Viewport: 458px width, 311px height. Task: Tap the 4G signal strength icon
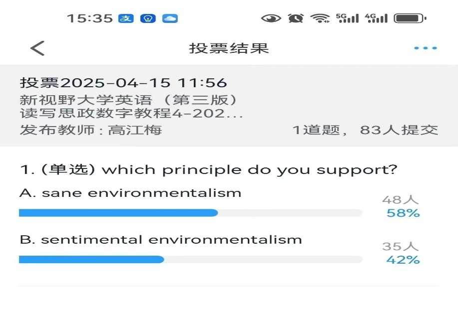376,18
